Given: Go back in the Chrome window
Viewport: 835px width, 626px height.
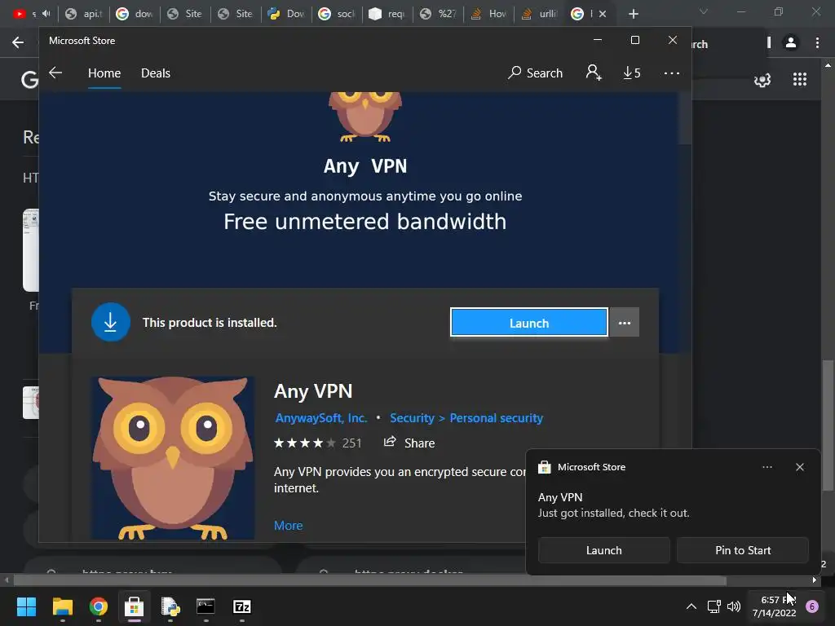Looking at the screenshot, I should tap(18, 42).
